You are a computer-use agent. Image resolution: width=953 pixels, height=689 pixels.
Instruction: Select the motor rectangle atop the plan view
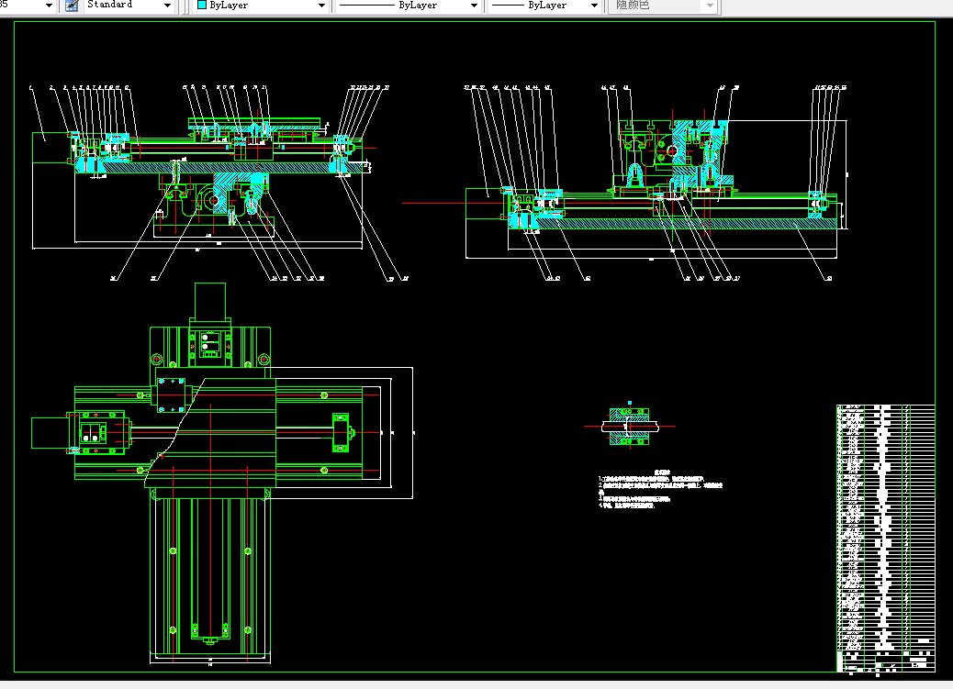[209, 301]
